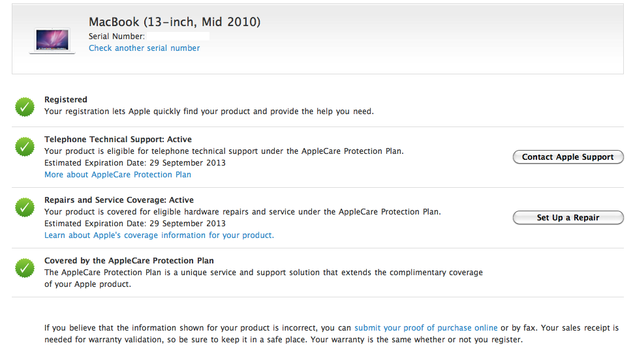The height and width of the screenshot is (358, 633).
Task: Open submit your proof of purchase online link
Action: point(426,328)
